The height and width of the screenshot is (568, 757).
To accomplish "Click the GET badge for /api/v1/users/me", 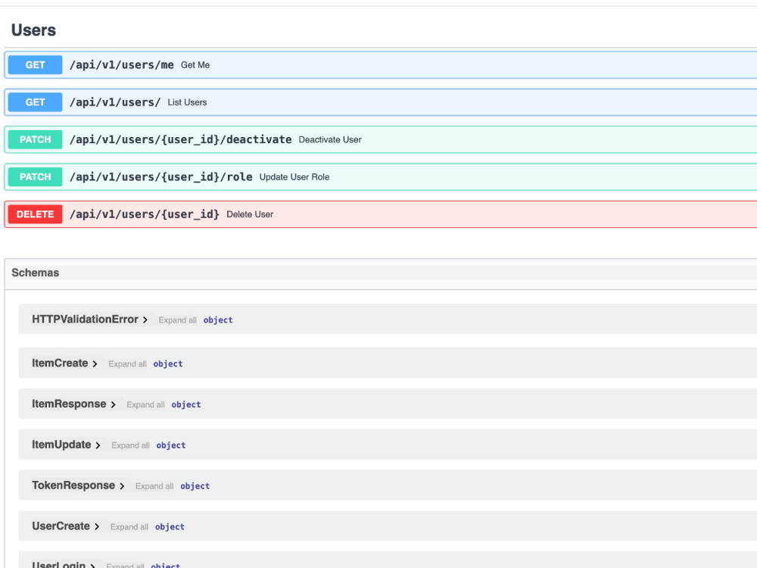I will pos(36,64).
